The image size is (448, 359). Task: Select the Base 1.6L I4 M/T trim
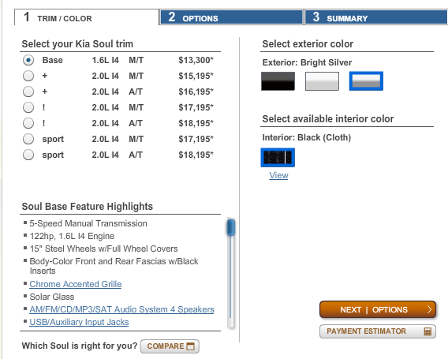(28, 60)
